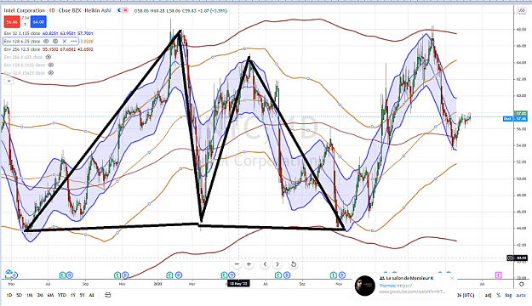Viewport: 532px width, 306px height.
Task: Hide the Env 128 6.25 indicator
Action: tap(46, 41)
